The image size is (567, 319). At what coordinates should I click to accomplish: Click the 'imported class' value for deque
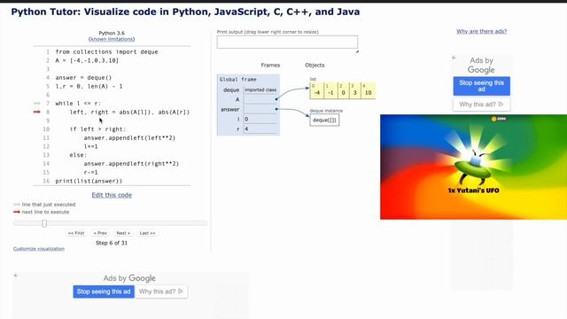coord(260,89)
